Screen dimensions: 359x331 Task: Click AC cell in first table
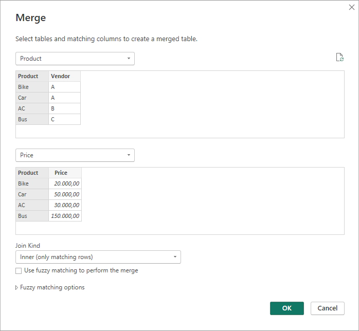pos(32,108)
